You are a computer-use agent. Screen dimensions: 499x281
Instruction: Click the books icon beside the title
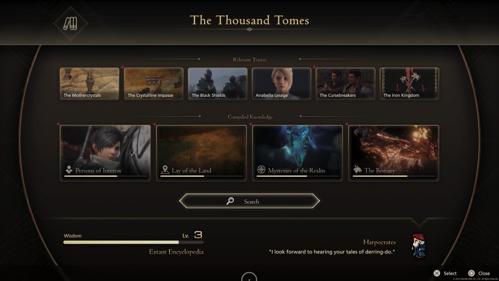70,24
